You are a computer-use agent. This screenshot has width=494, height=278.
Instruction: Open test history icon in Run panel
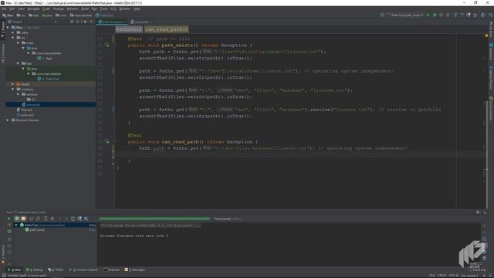pos(80,219)
